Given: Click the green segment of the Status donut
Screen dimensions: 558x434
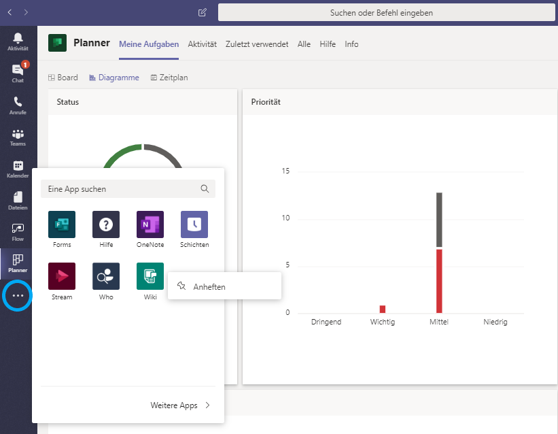Looking at the screenshot, I should pyautogui.click(x=120, y=154).
